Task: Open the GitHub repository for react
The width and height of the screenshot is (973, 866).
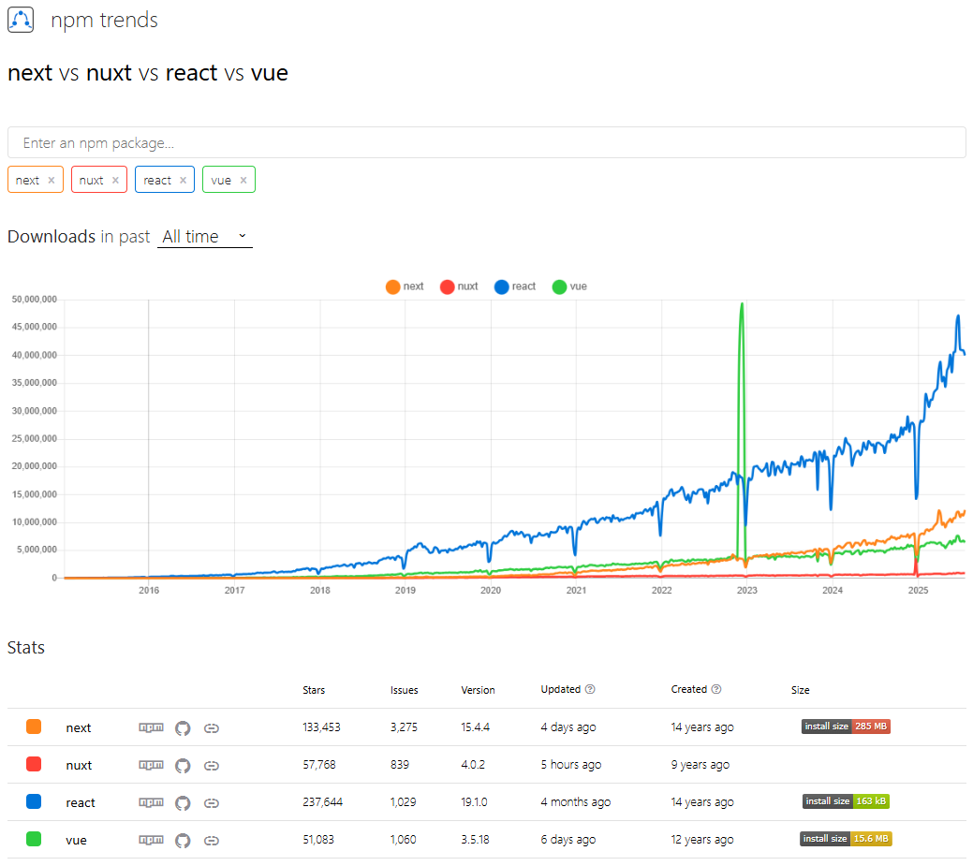Action: click(183, 802)
